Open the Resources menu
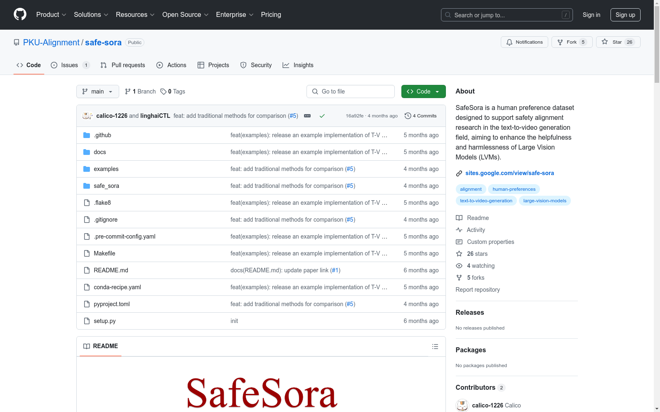The height and width of the screenshot is (412, 660). (135, 14)
